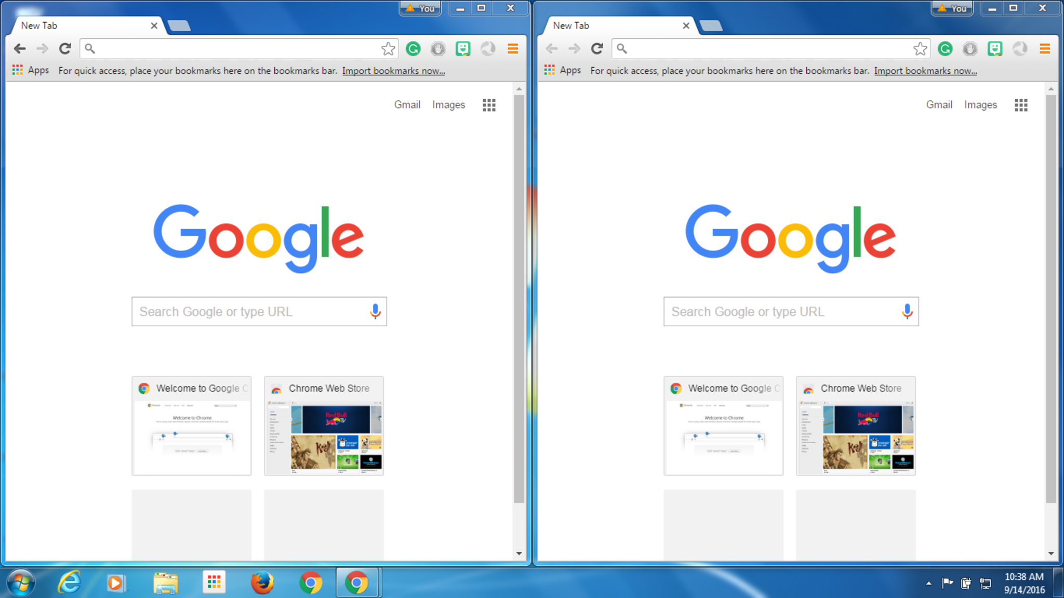
Task: Click Gmail link in left window
Action: point(407,104)
